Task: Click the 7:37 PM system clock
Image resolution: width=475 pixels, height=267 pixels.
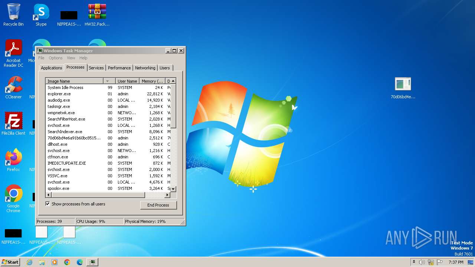Action: (456, 262)
